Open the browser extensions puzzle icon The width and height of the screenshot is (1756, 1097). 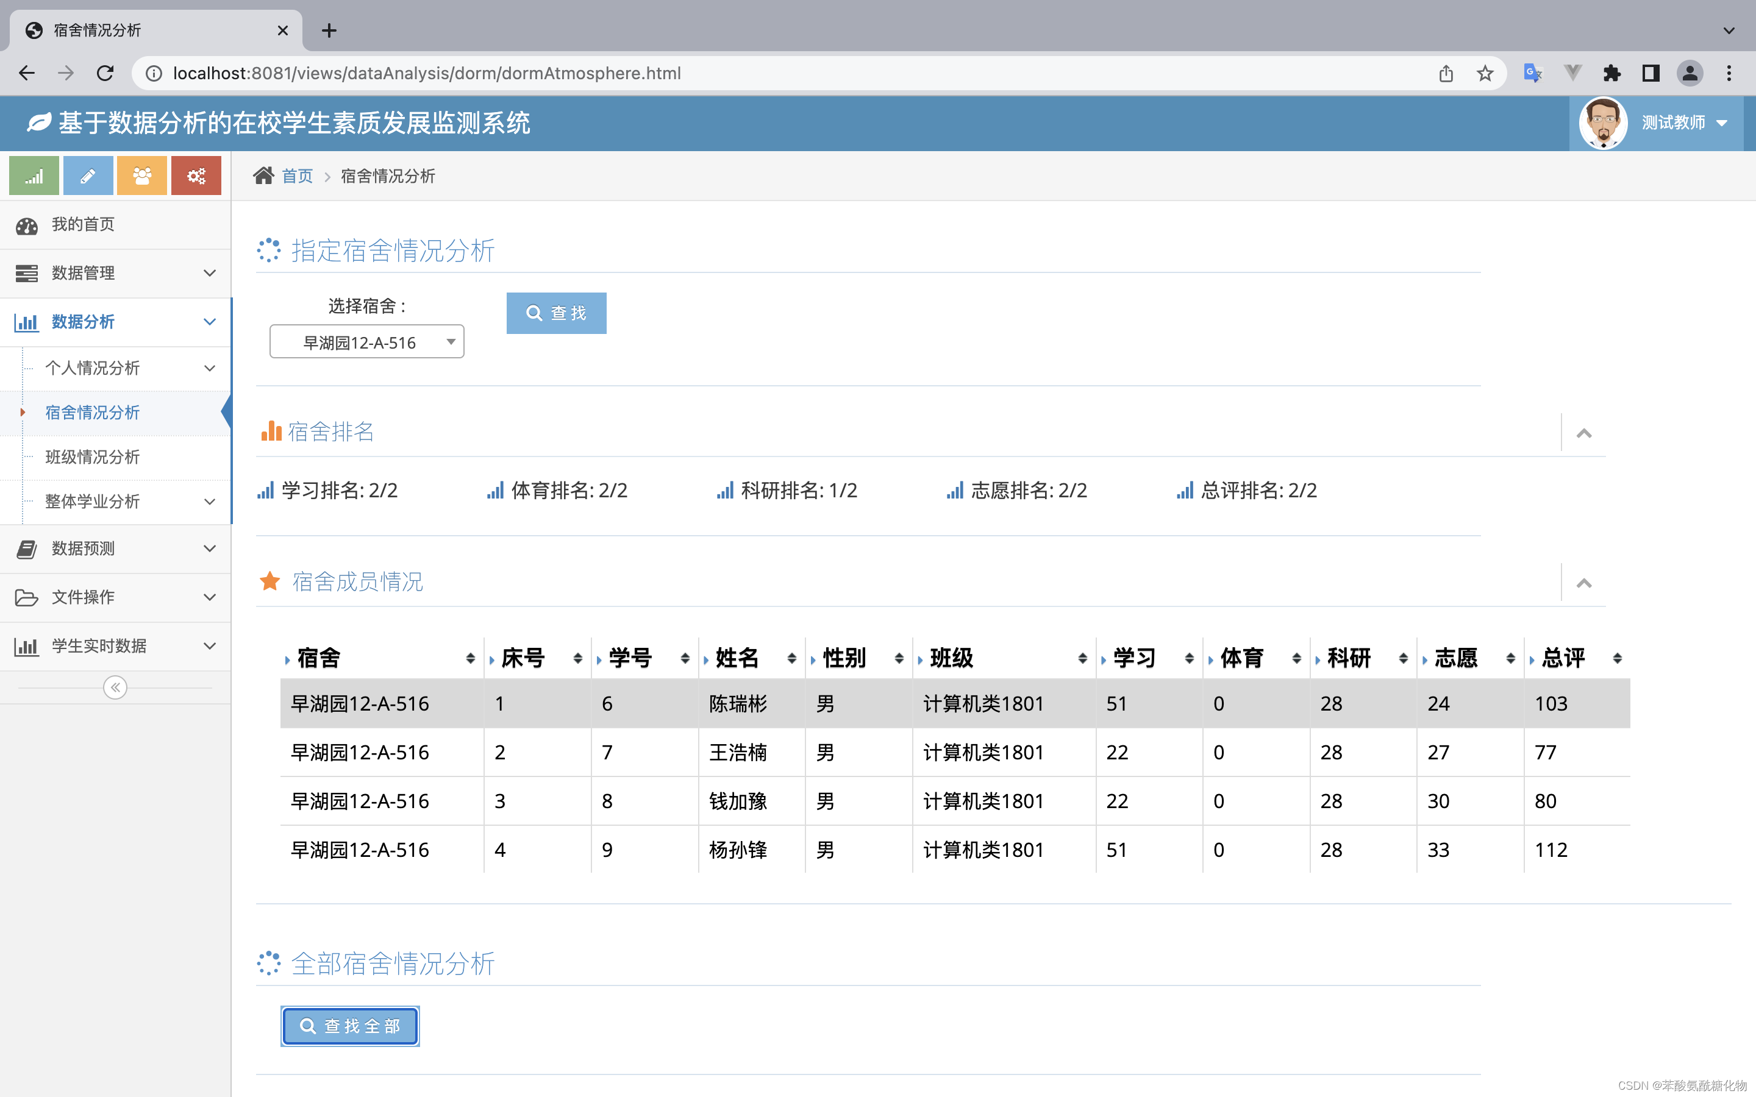tap(1611, 73)
